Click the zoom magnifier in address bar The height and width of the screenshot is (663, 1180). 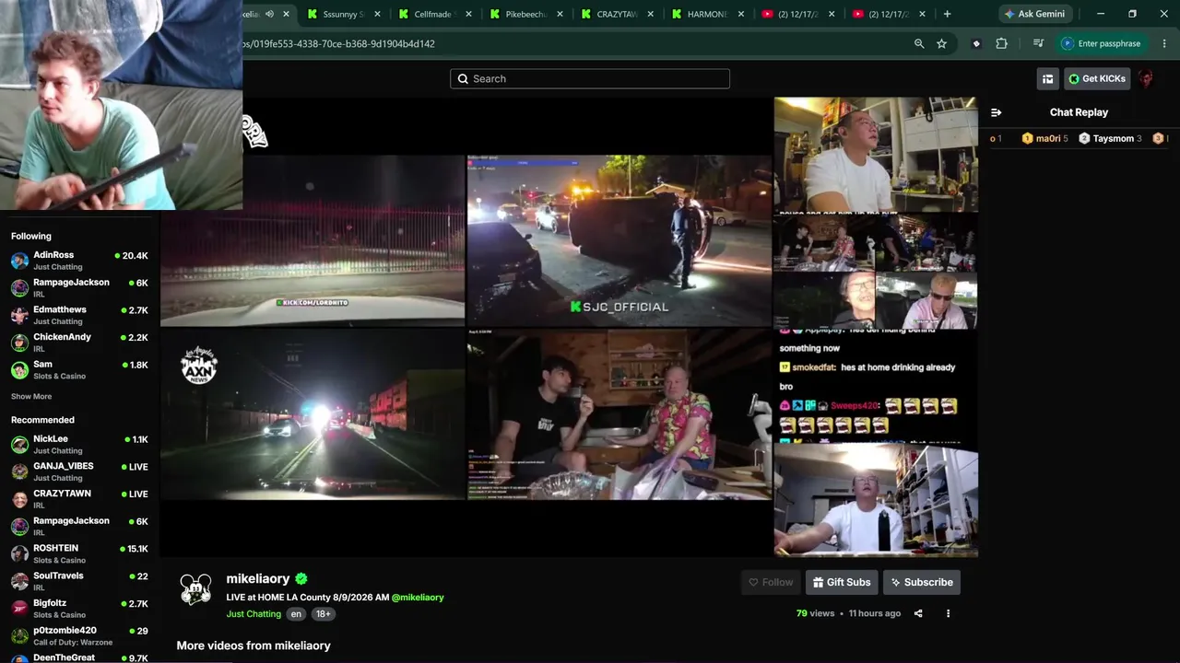919,43
